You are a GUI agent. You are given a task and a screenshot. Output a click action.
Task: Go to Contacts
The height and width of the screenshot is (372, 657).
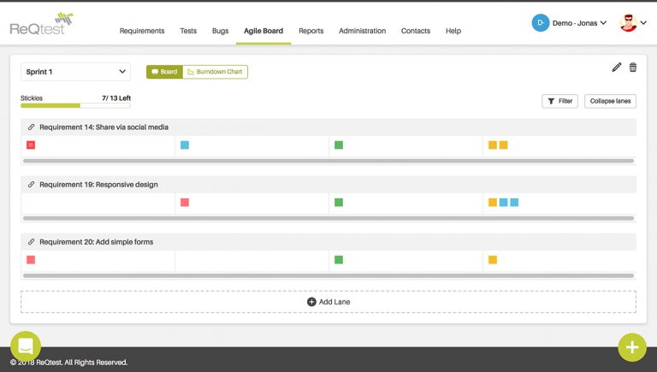pyautogui.click(x=416, y=31)
